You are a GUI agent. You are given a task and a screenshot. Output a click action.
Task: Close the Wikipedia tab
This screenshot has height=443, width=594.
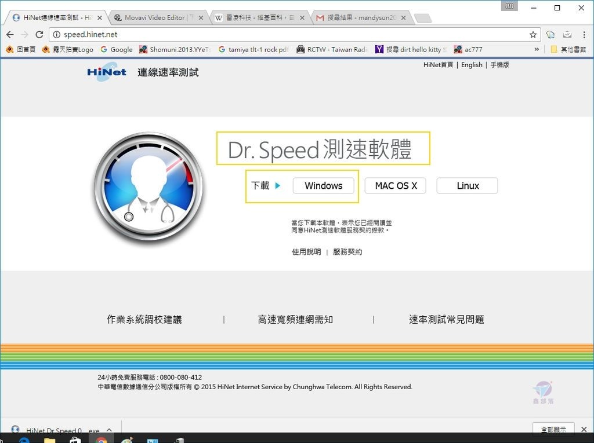coord(302,18)
